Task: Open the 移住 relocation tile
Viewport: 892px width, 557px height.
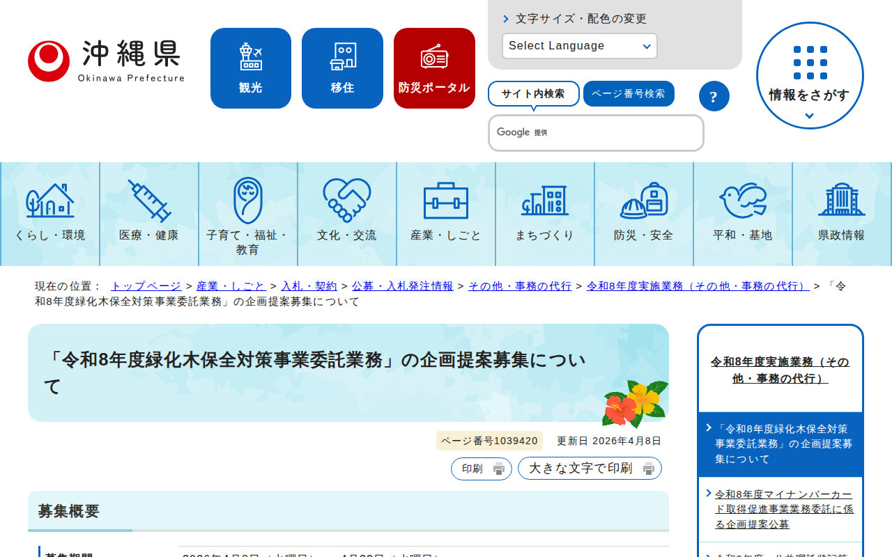Action: click(342, 68)
